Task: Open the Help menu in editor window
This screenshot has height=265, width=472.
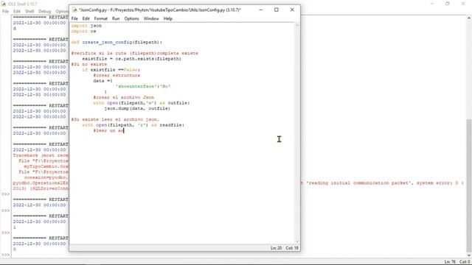Action: (x=168, y=18)
